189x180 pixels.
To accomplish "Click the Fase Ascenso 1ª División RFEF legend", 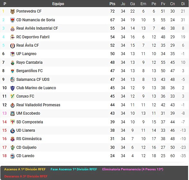I will 74,169.
